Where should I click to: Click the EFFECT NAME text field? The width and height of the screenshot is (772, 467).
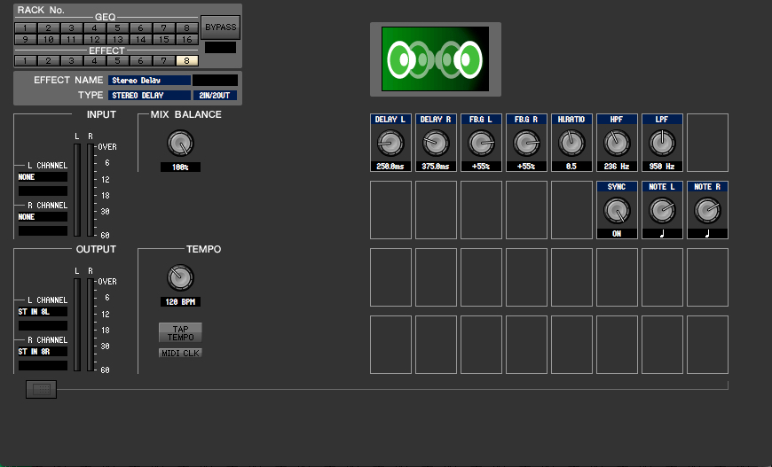tap(149, 80)
